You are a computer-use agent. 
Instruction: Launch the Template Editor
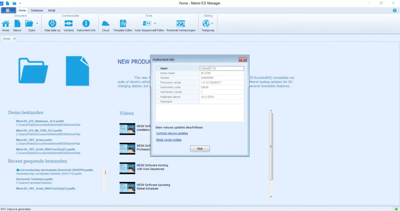(x=123, y=24)
